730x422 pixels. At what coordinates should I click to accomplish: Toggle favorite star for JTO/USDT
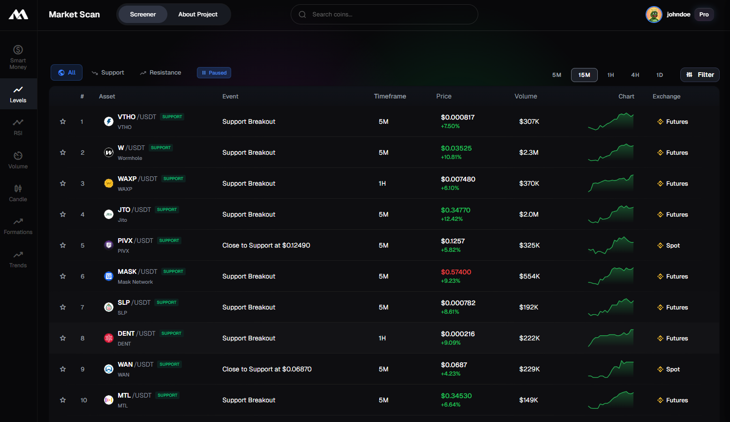click(63, 214)
